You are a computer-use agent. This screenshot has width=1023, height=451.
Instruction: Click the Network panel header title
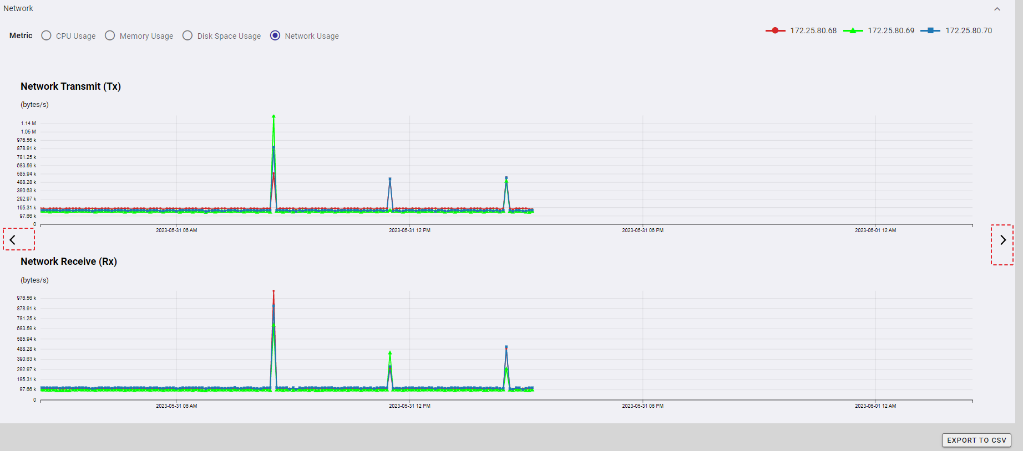point(18,8)
